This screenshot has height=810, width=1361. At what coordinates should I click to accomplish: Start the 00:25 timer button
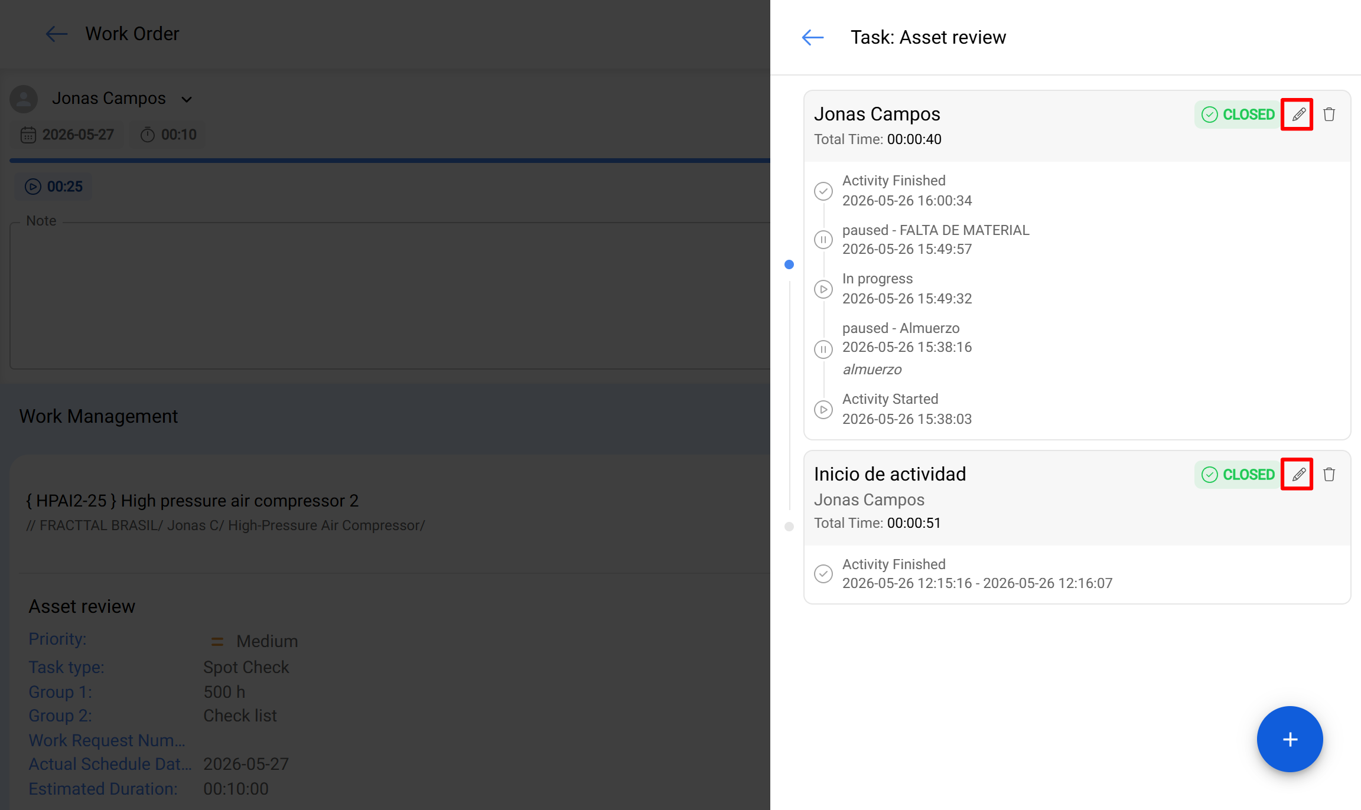tap(53, 187)
